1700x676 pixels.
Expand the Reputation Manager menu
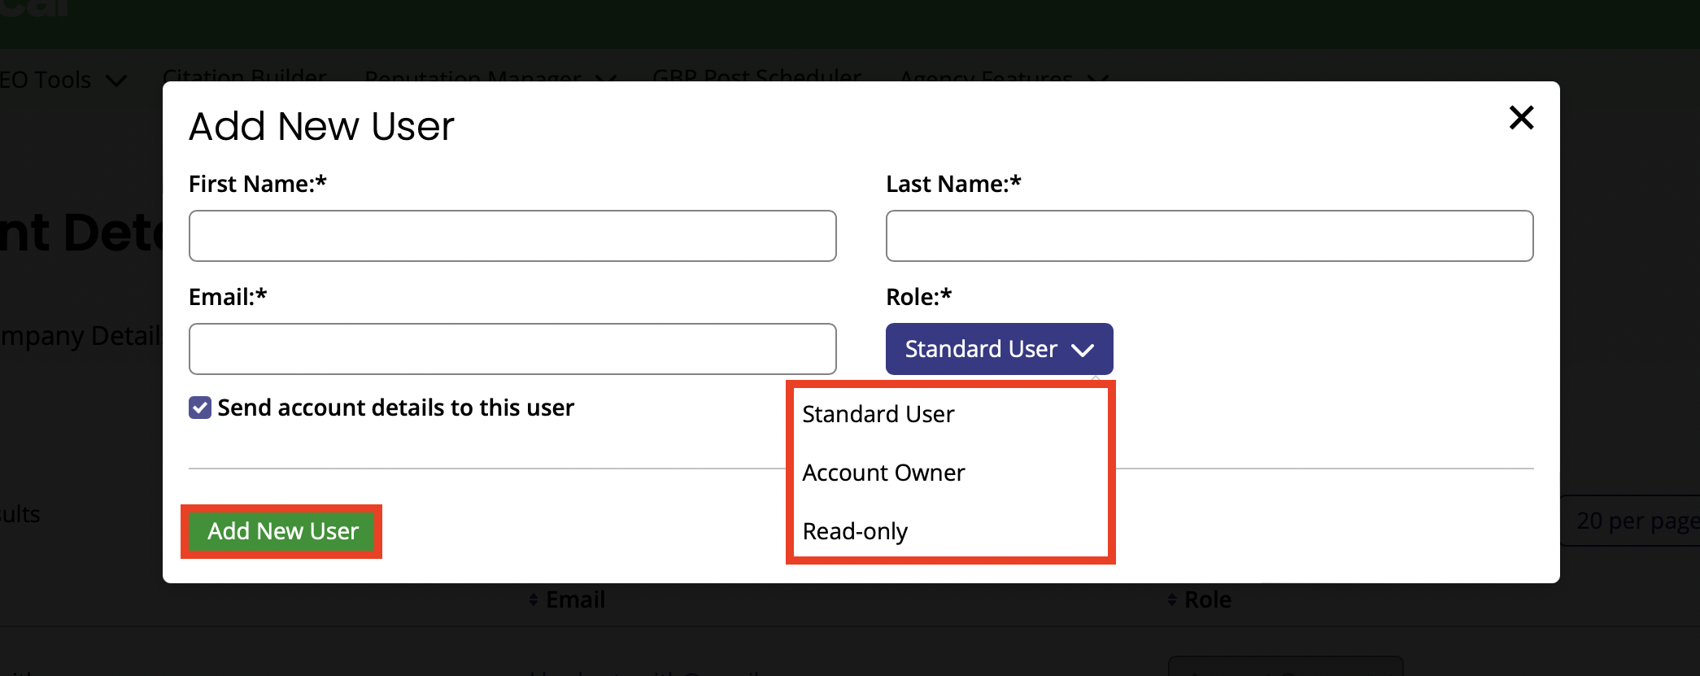point(473,79)
